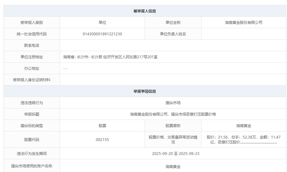Click the 股票 value next to 操纵标的类型
This screenshot has width=287, height=172.
coord(102,126)
